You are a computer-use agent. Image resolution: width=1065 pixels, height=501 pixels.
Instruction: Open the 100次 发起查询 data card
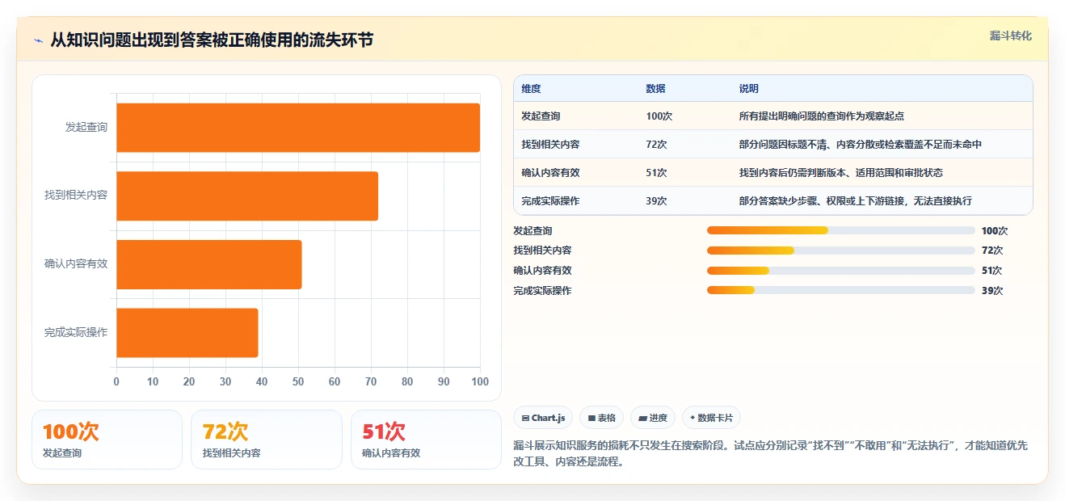107,440
